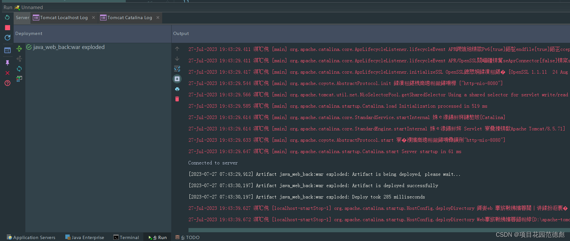The height and width of the screenshot is (241, 570).
Task: Click the 'Artifact is deployed successfully' line
Action: tap(313, 186)
